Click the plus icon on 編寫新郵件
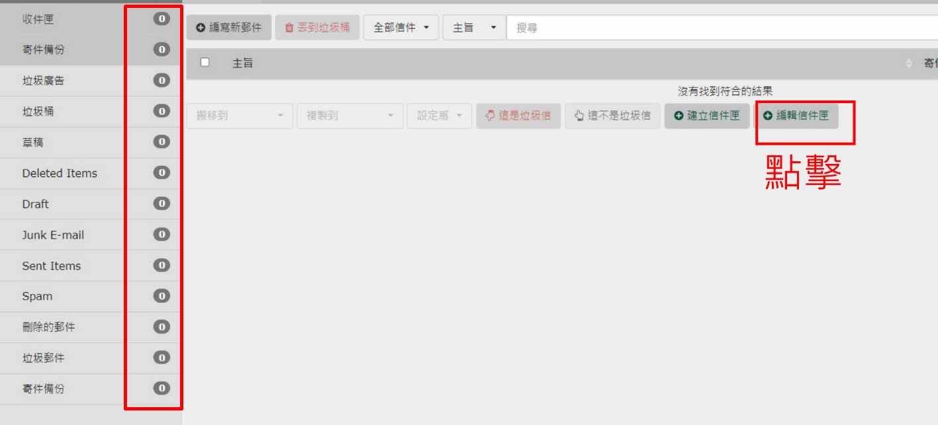The image size is (938, 425). pyautogui.click(x=200, y=28)
